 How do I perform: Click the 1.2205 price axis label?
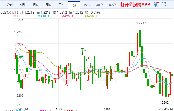(19, 96)
